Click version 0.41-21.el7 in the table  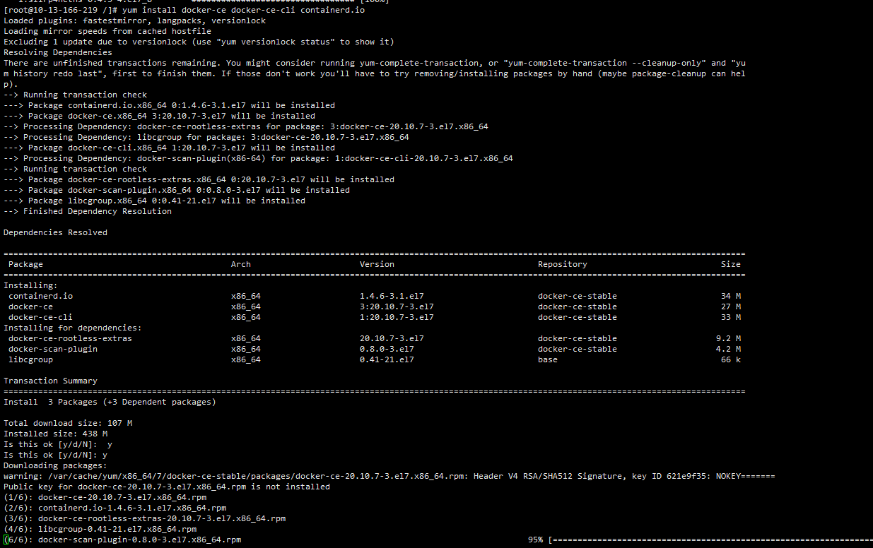pyautogui.click(x=387, y=359)
